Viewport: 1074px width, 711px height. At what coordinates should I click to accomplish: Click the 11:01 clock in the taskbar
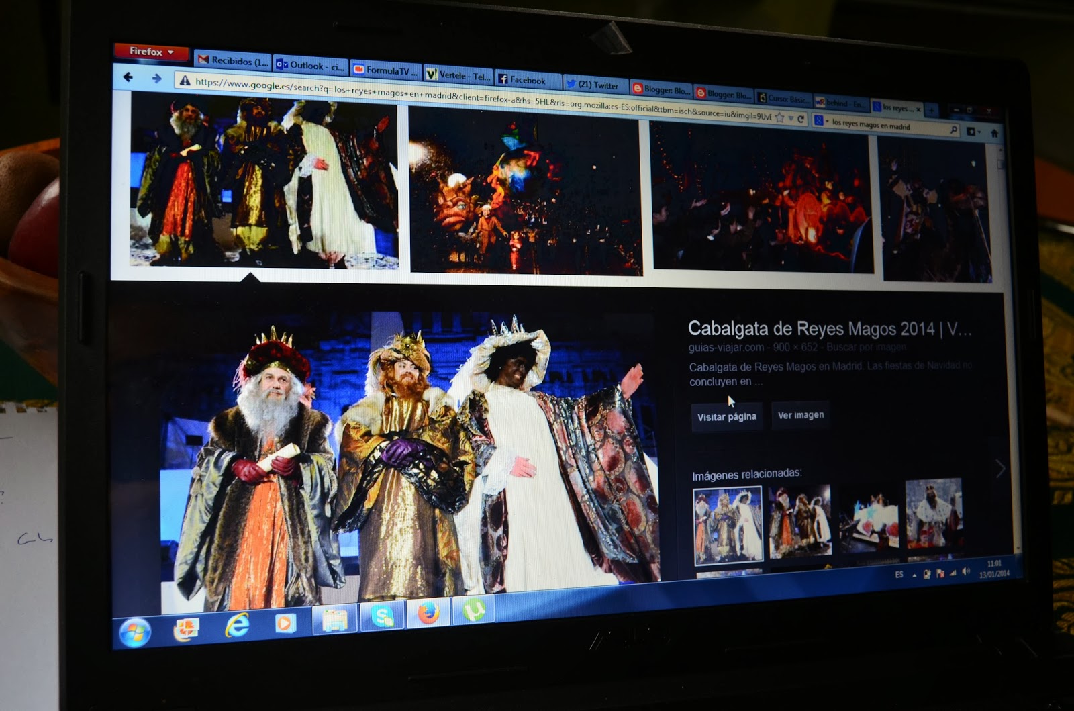pos(994,563)
